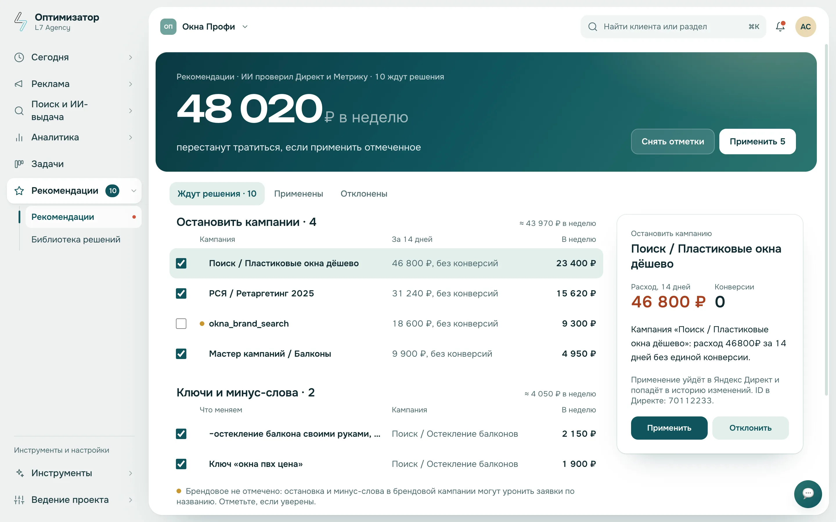Uncheck Ключ «окна пвх цена» checkbox

point(181,464)
